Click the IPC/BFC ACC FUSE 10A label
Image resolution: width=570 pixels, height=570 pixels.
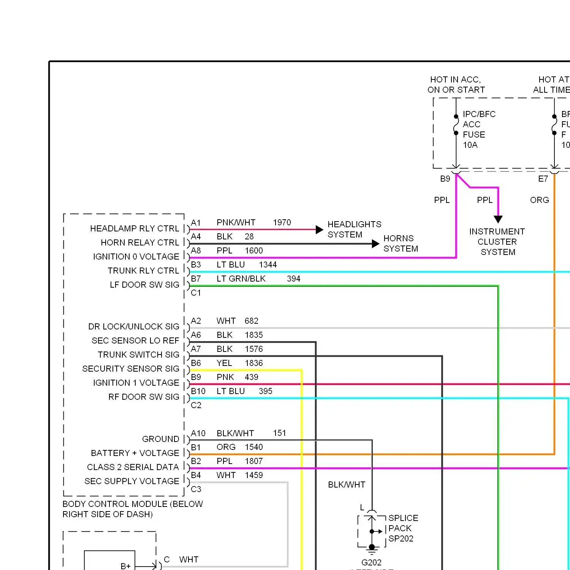coord(479,130)
